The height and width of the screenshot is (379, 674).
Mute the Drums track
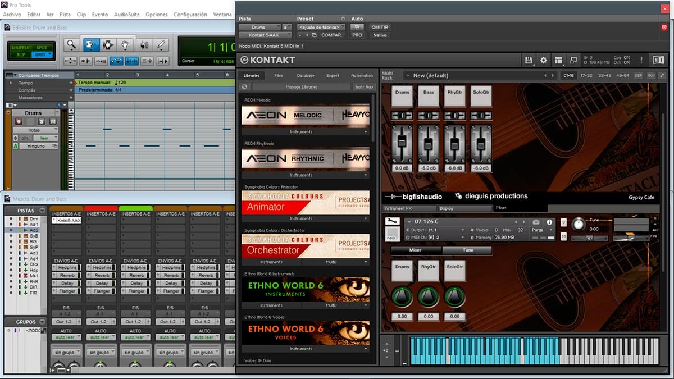coord(53,121)
